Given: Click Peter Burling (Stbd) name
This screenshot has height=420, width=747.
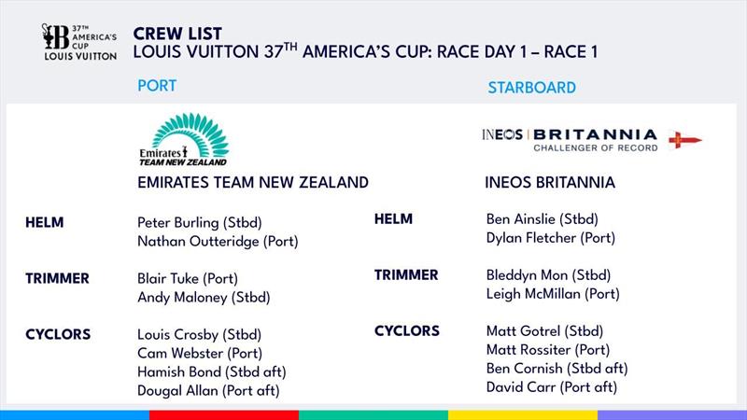Looking at the screenshot, I should coord(199,224).
